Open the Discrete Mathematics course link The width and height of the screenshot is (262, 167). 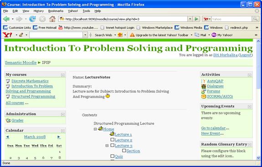30,81
